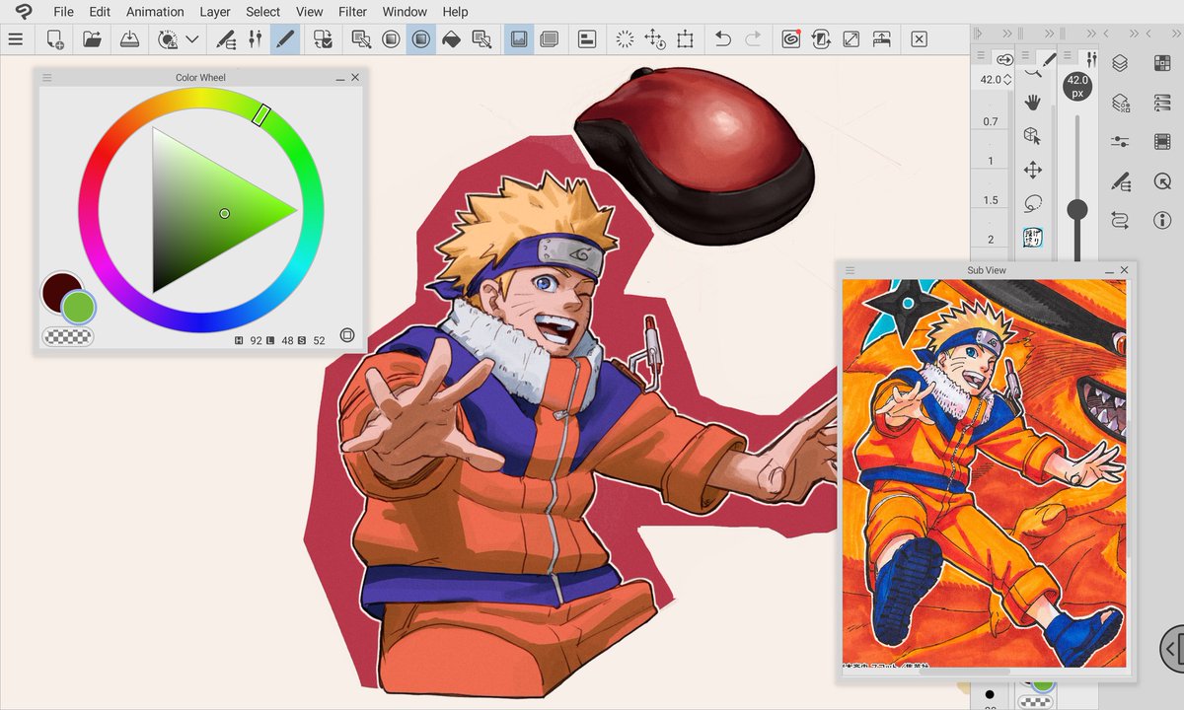Open the Select menu
This screenshot has width=1184, height=710.
[263, 12]
